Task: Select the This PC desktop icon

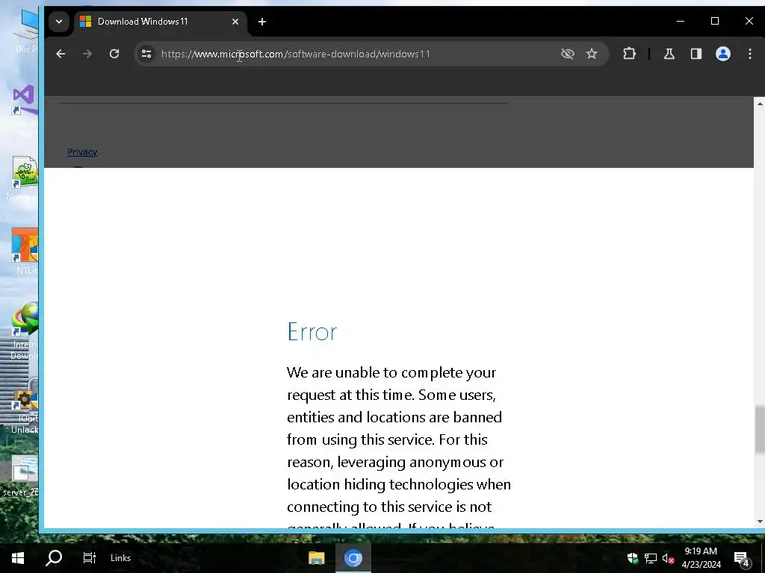Action: pos(27,29)
